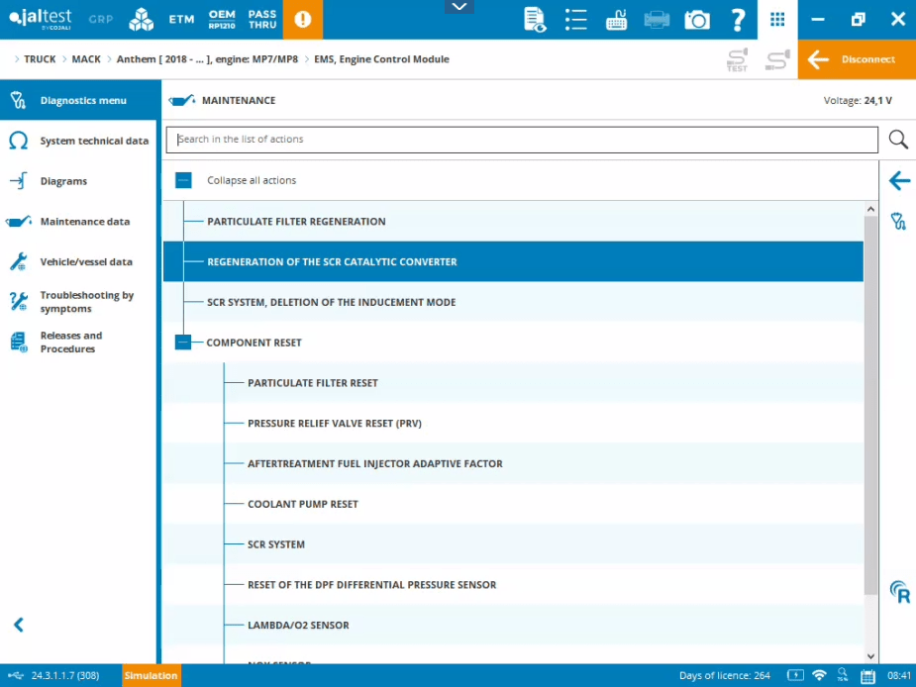Open the checklist icon in top toolbar

pyautogui.click(x=575, y=20)
